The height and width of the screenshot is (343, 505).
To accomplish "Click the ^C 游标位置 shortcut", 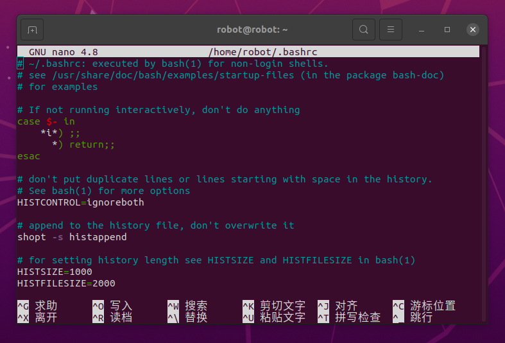I will 424,306.
